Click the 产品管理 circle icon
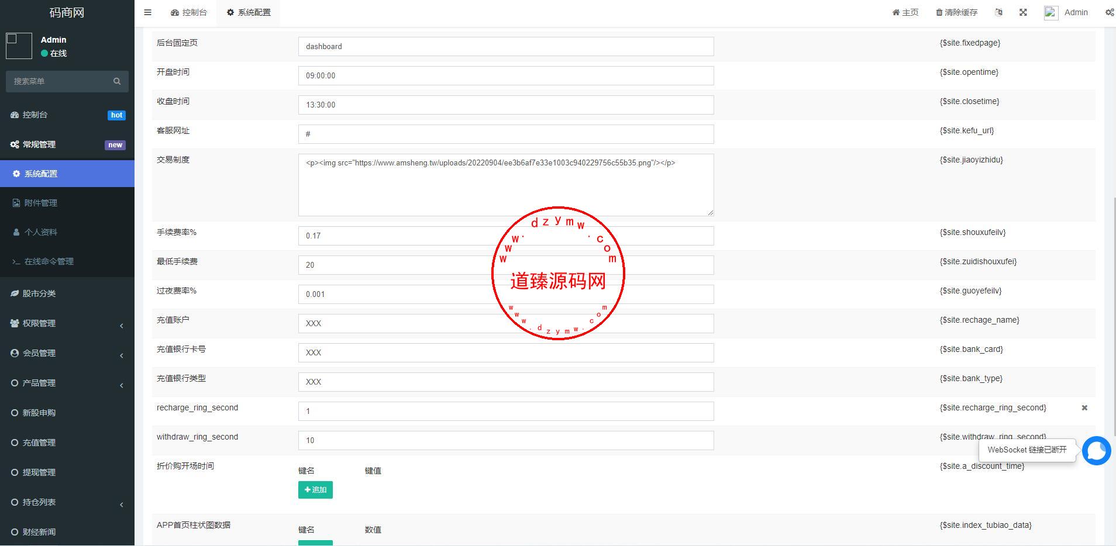The height and width of the screenshot is (546, 1116). tap(15, 383)
